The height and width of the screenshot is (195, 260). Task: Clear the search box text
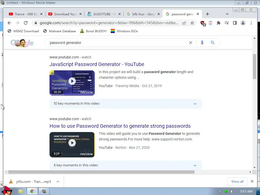[191, 43]
